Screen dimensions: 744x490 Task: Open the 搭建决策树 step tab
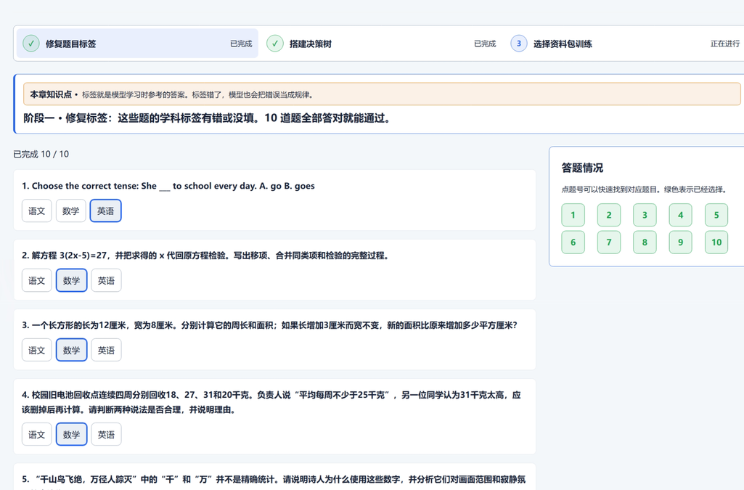coord(381,44)
